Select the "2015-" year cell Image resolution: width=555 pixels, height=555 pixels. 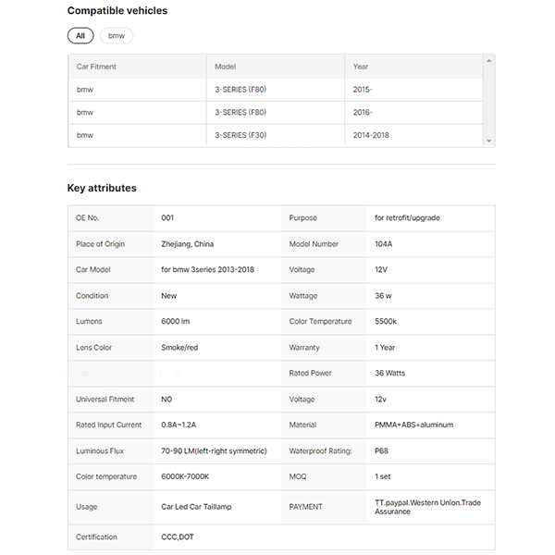(x=363, y=90)
